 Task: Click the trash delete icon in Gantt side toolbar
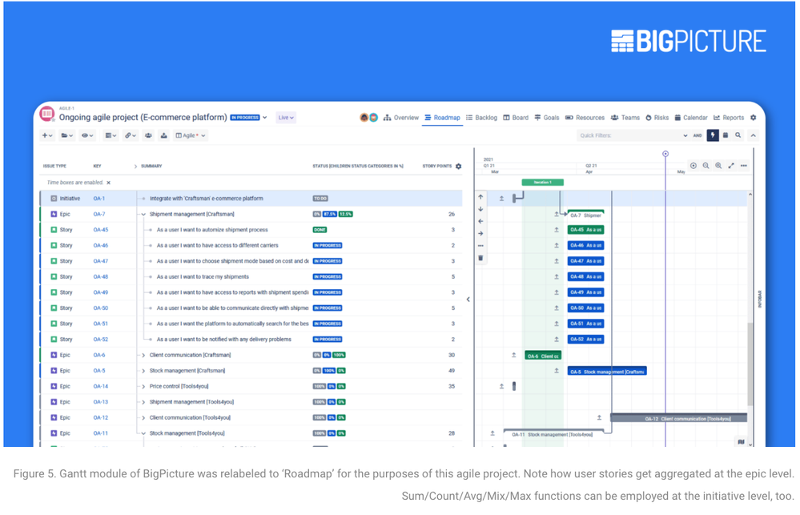pyautogui.click(x=480, y=258)
